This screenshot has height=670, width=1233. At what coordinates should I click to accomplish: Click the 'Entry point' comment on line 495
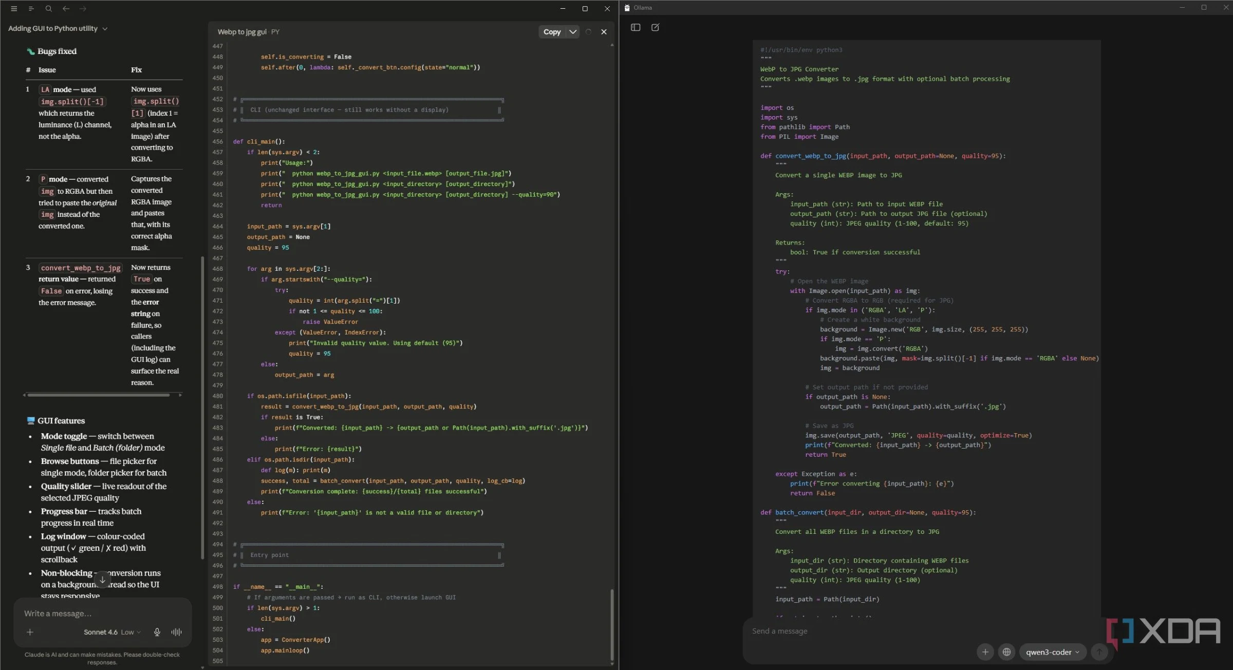coord(269,555)
